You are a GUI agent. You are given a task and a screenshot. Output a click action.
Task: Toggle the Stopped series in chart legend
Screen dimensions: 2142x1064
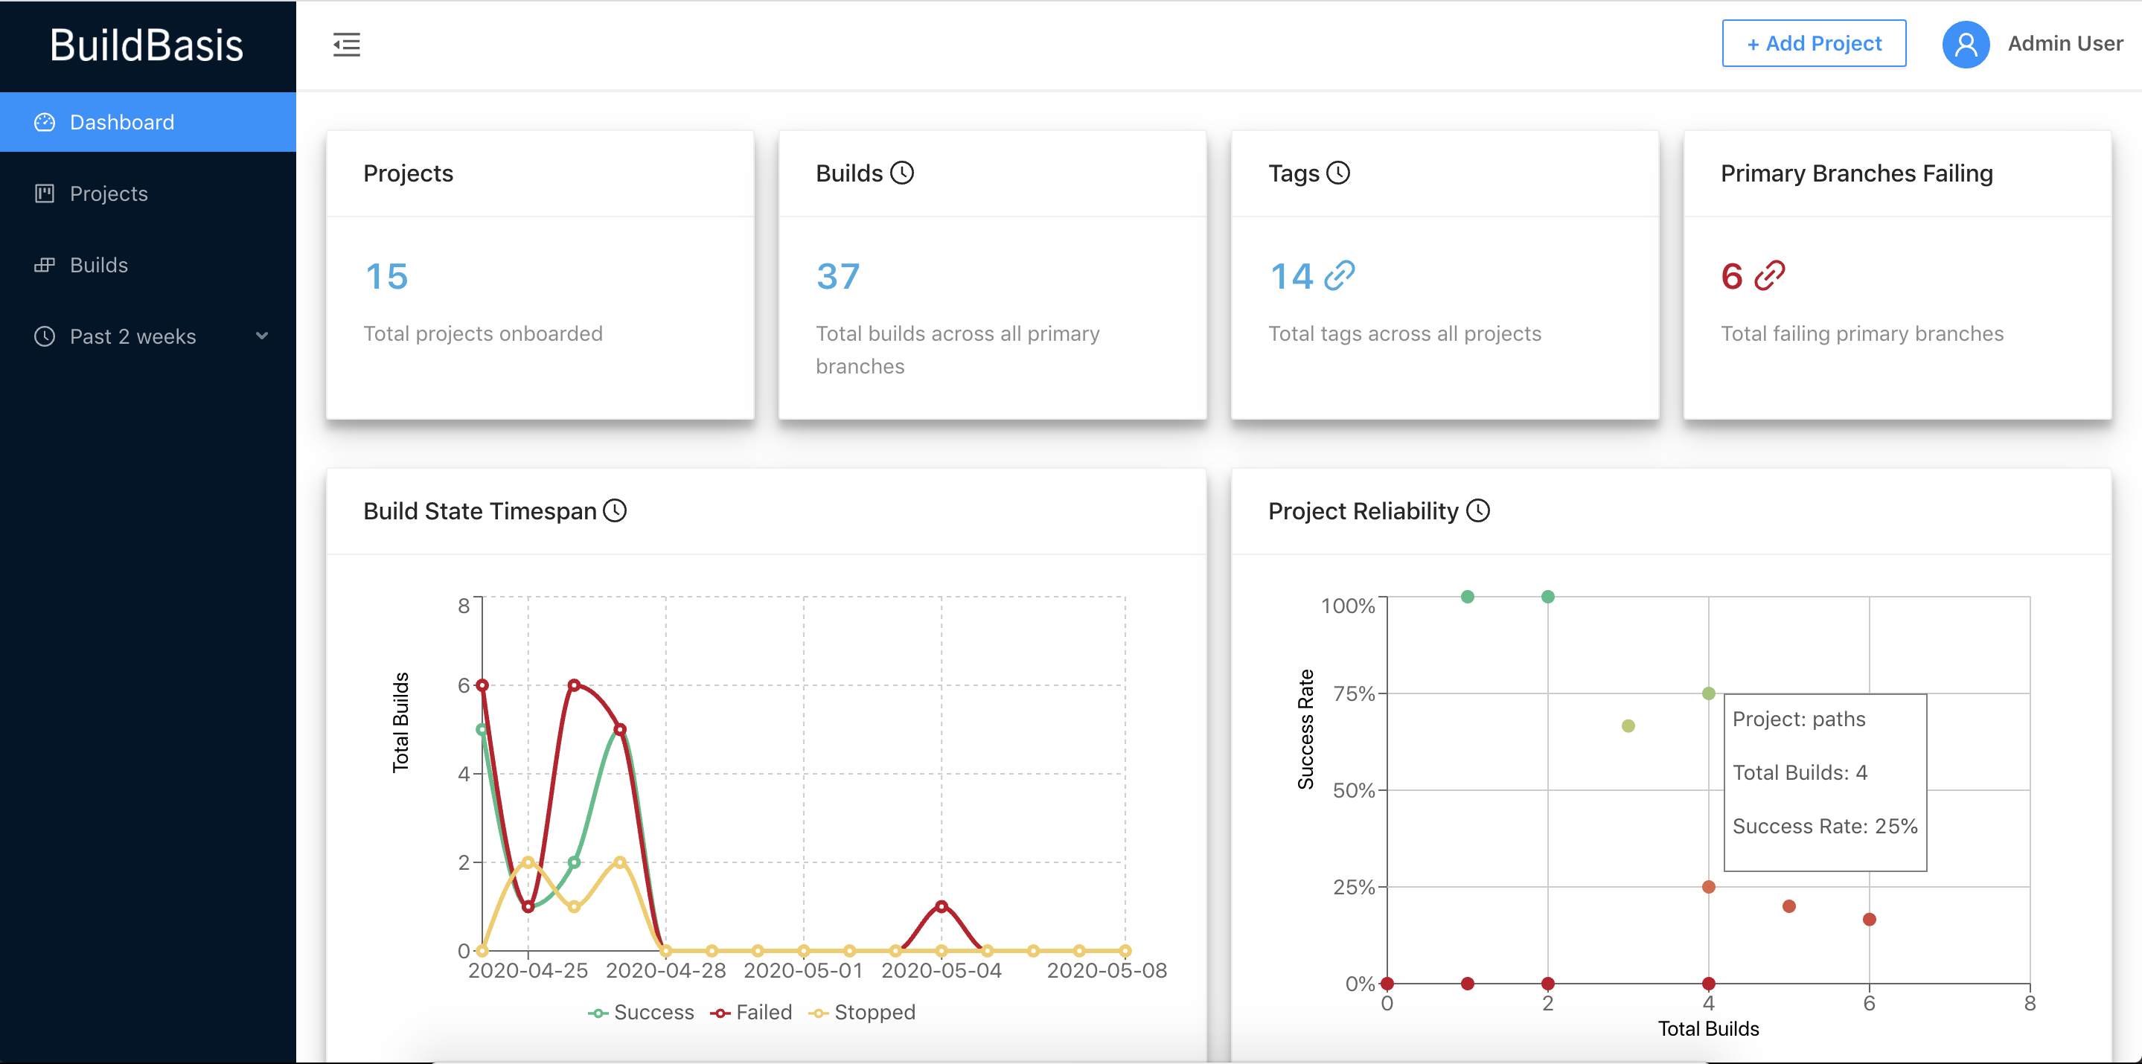[x=863, y=1013]
